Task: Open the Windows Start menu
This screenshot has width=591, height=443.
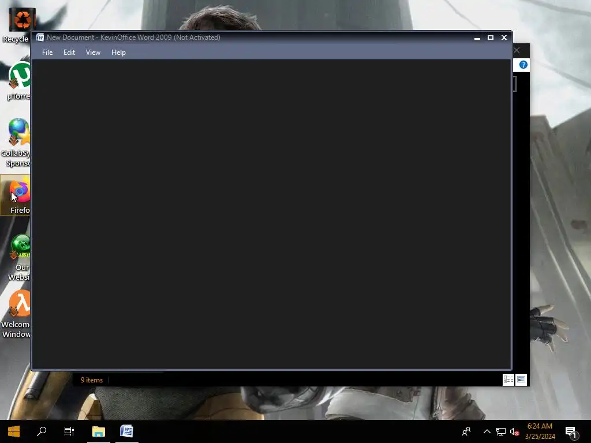Action: point(14,431)
